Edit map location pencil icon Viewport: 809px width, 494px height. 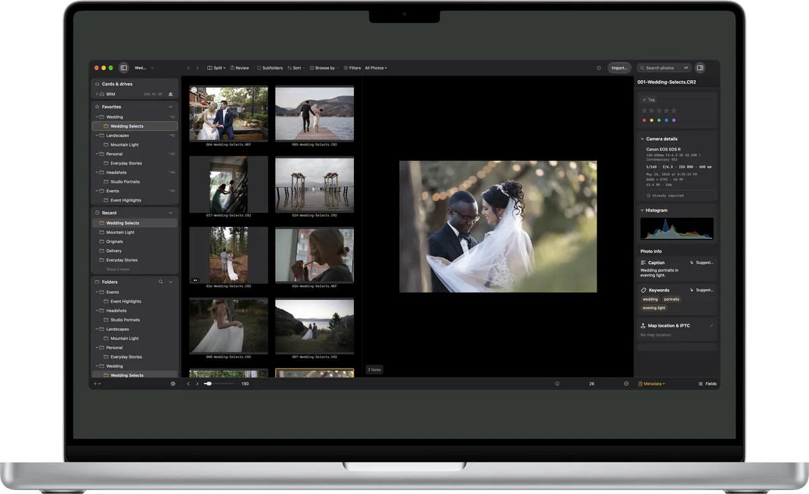[711, 326]
